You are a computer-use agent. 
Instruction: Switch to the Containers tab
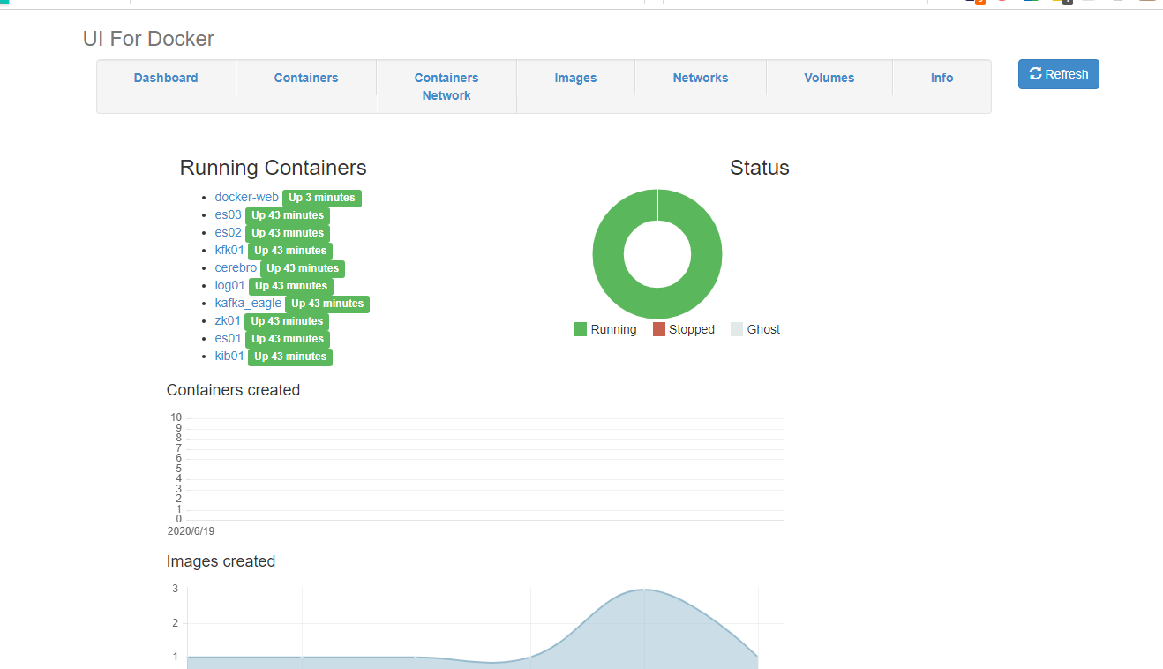pyautogui.click(x=306, y=78)
